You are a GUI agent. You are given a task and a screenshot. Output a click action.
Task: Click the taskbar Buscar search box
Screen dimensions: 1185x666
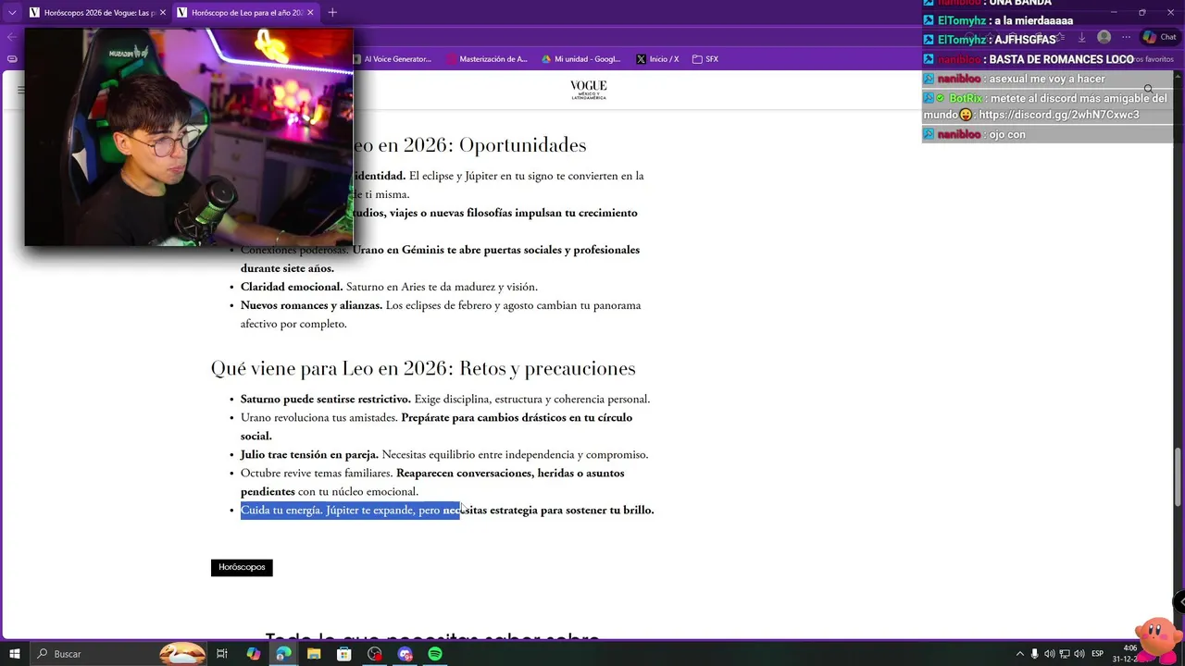[x=118, y=654]
